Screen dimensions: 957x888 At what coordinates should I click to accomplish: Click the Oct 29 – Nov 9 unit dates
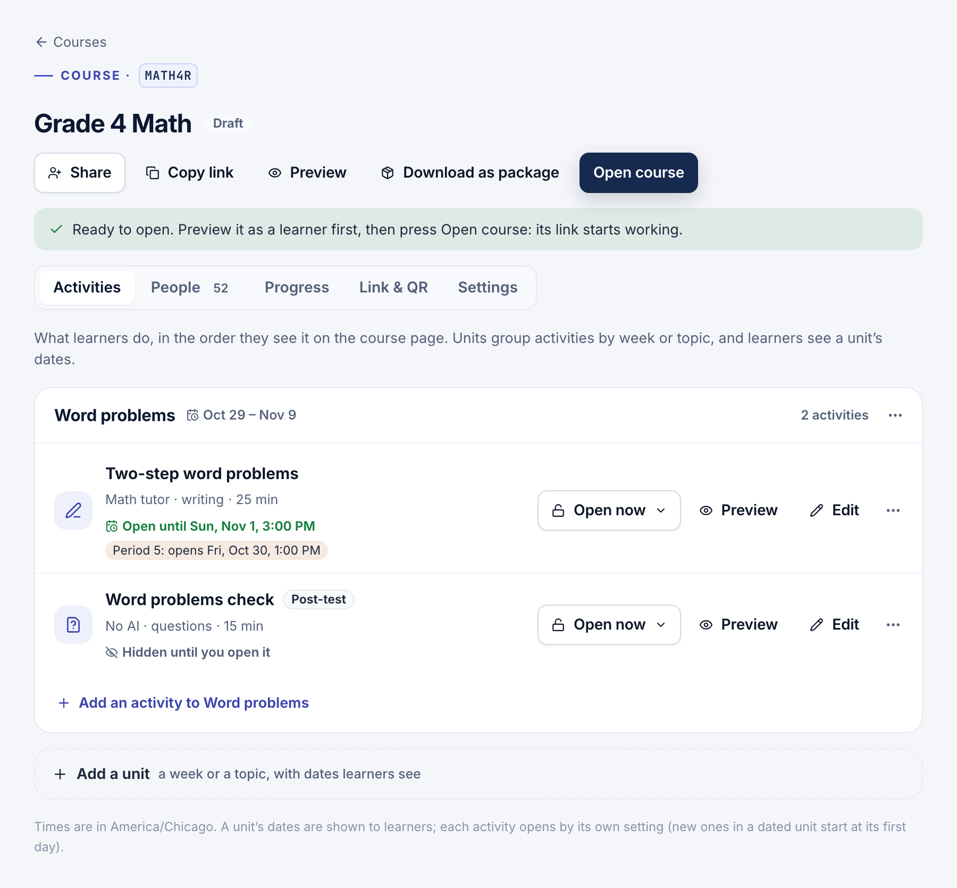(249, 415)
